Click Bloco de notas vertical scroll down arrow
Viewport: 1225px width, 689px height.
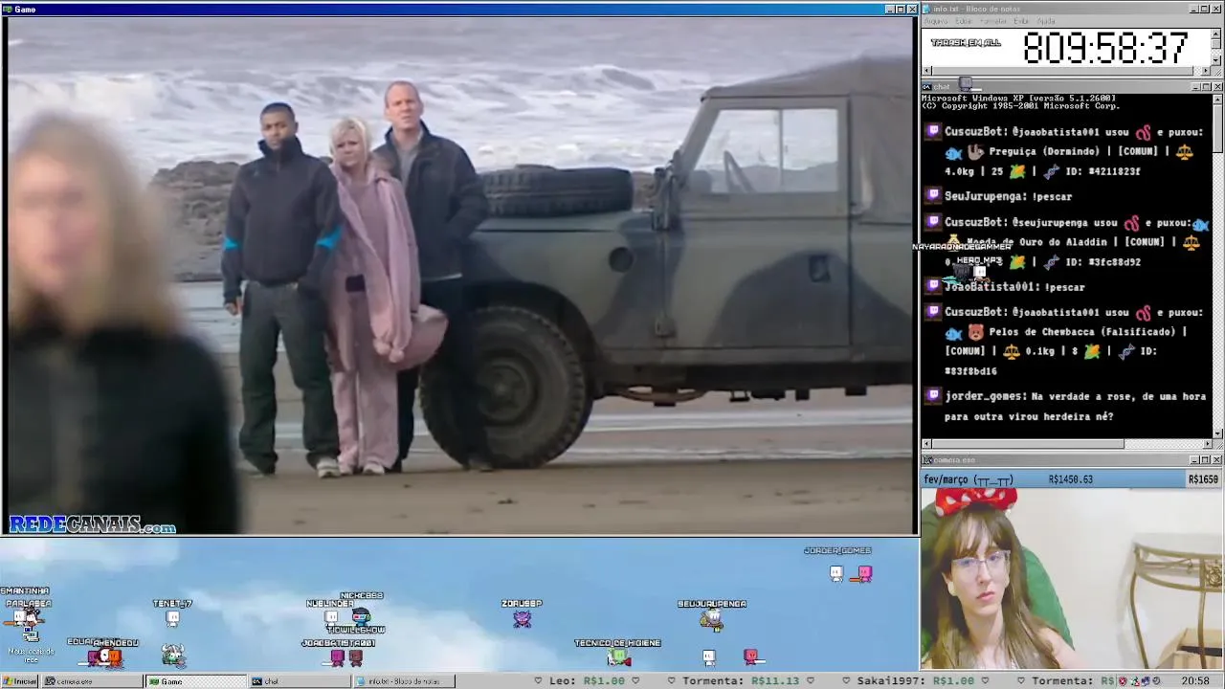pos(1216,60)
